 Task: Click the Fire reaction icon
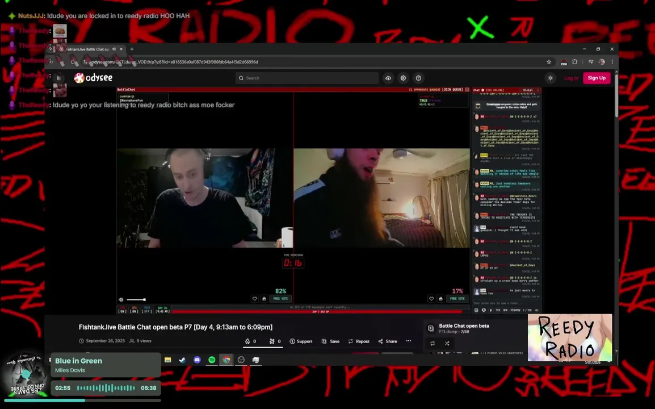(x=251, y=341)
